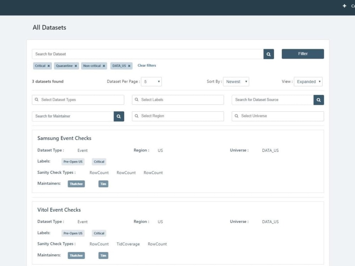The height and width of the screenshot is (266, 355).
Task: Focus the Search for Dataset field
Action: point(148,54)
